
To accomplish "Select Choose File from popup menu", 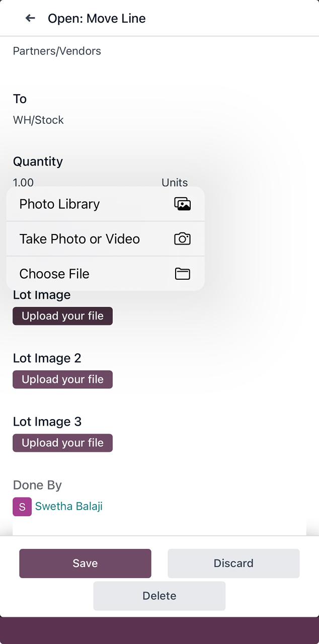I will pos(54,274).
